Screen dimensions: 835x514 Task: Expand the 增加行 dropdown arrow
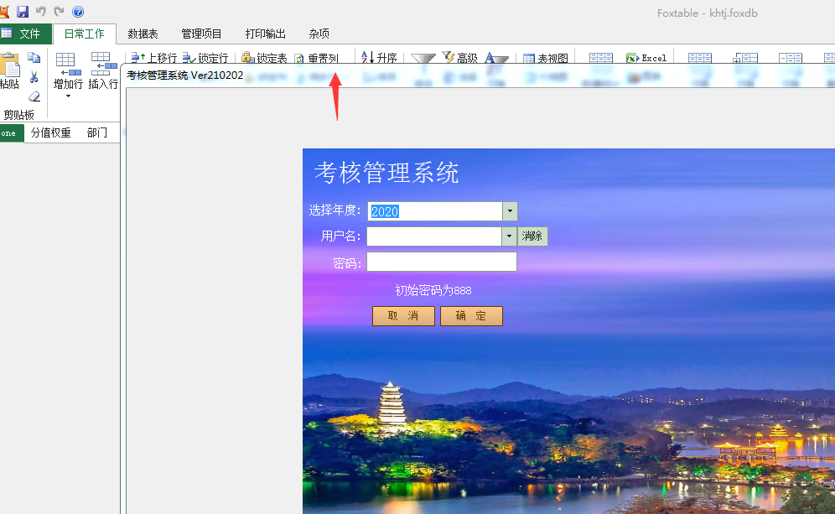[67, 96]
